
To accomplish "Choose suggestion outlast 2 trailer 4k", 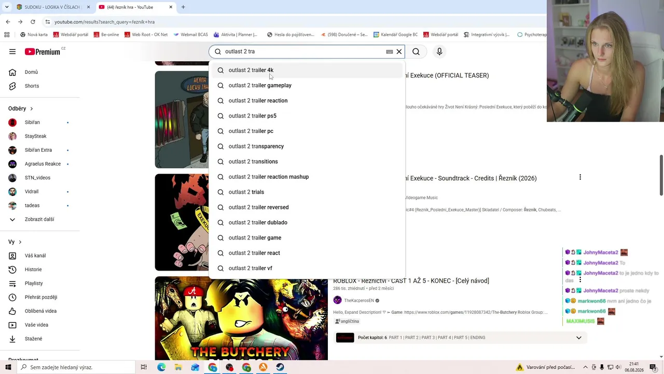I will click(x=307, y=70).
